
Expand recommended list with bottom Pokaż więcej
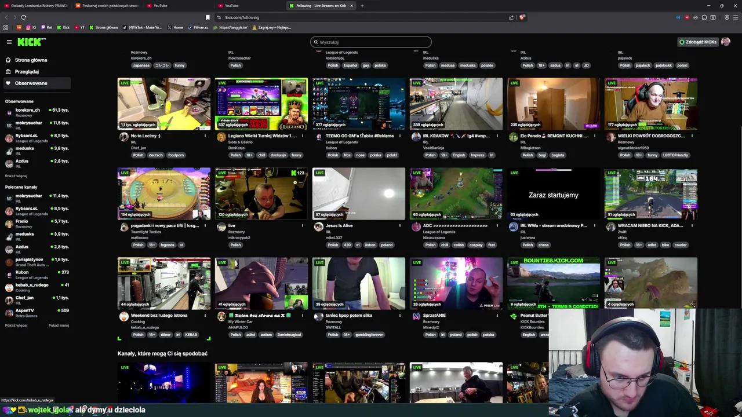click(x=16, y=325)
